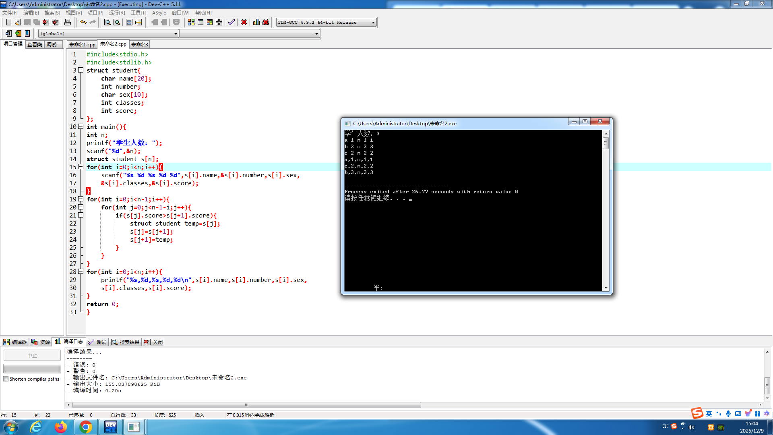Click the New file toolbar icon
Screen dimensions: 773x435
8,22
